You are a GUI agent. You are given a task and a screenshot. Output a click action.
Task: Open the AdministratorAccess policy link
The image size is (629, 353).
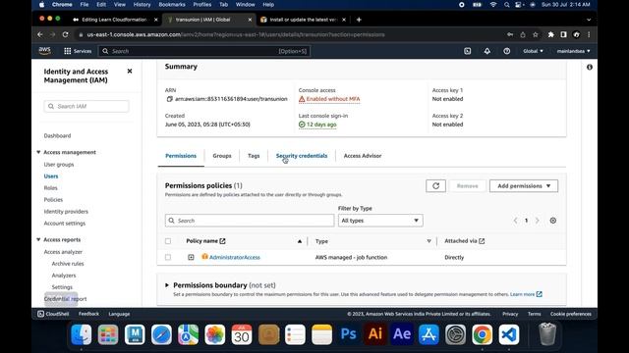pos(235,257)
